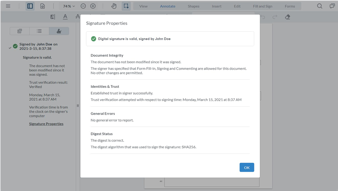Open the Signature Properties link
338x191 pixels.
pos(46,124)
